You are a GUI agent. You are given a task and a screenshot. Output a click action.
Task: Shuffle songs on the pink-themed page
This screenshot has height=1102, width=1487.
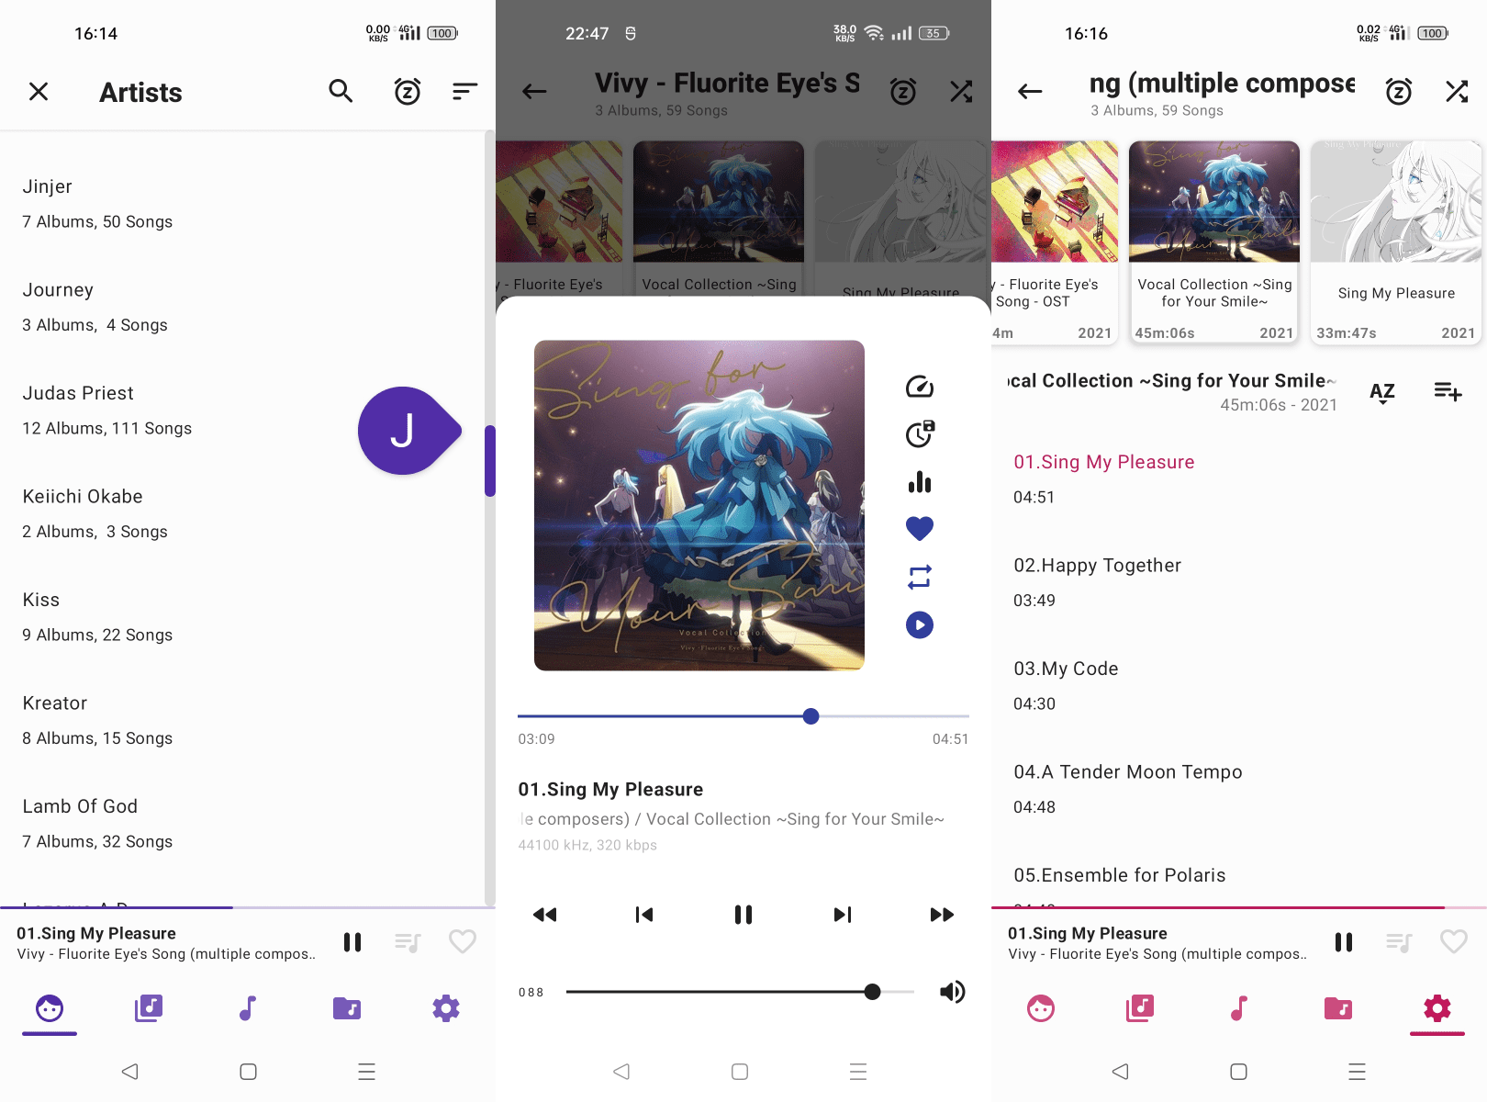[1457, 91]
